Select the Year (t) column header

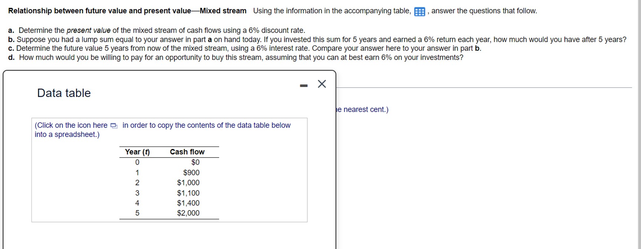tap(137, 152)
